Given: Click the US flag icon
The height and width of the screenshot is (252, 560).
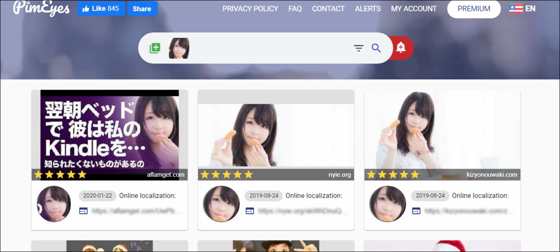Looking at the screenshot, I should (516, 9).
